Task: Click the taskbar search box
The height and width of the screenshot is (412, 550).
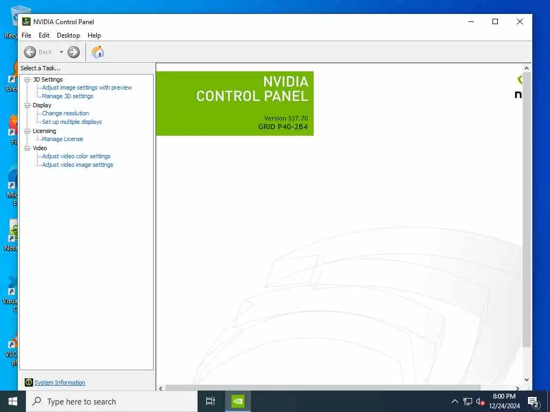Action: (x=112, y=401)
